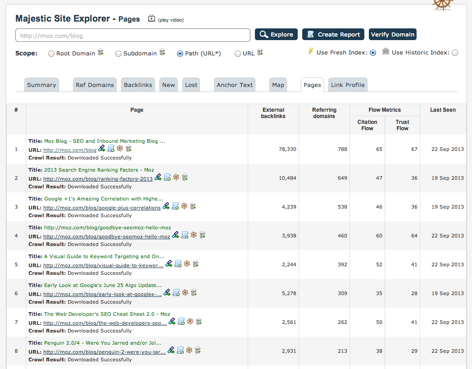
Task: Add ranking-factors-2013 URL to bucket
Action: pyautogui.click(x=185, y=178)
